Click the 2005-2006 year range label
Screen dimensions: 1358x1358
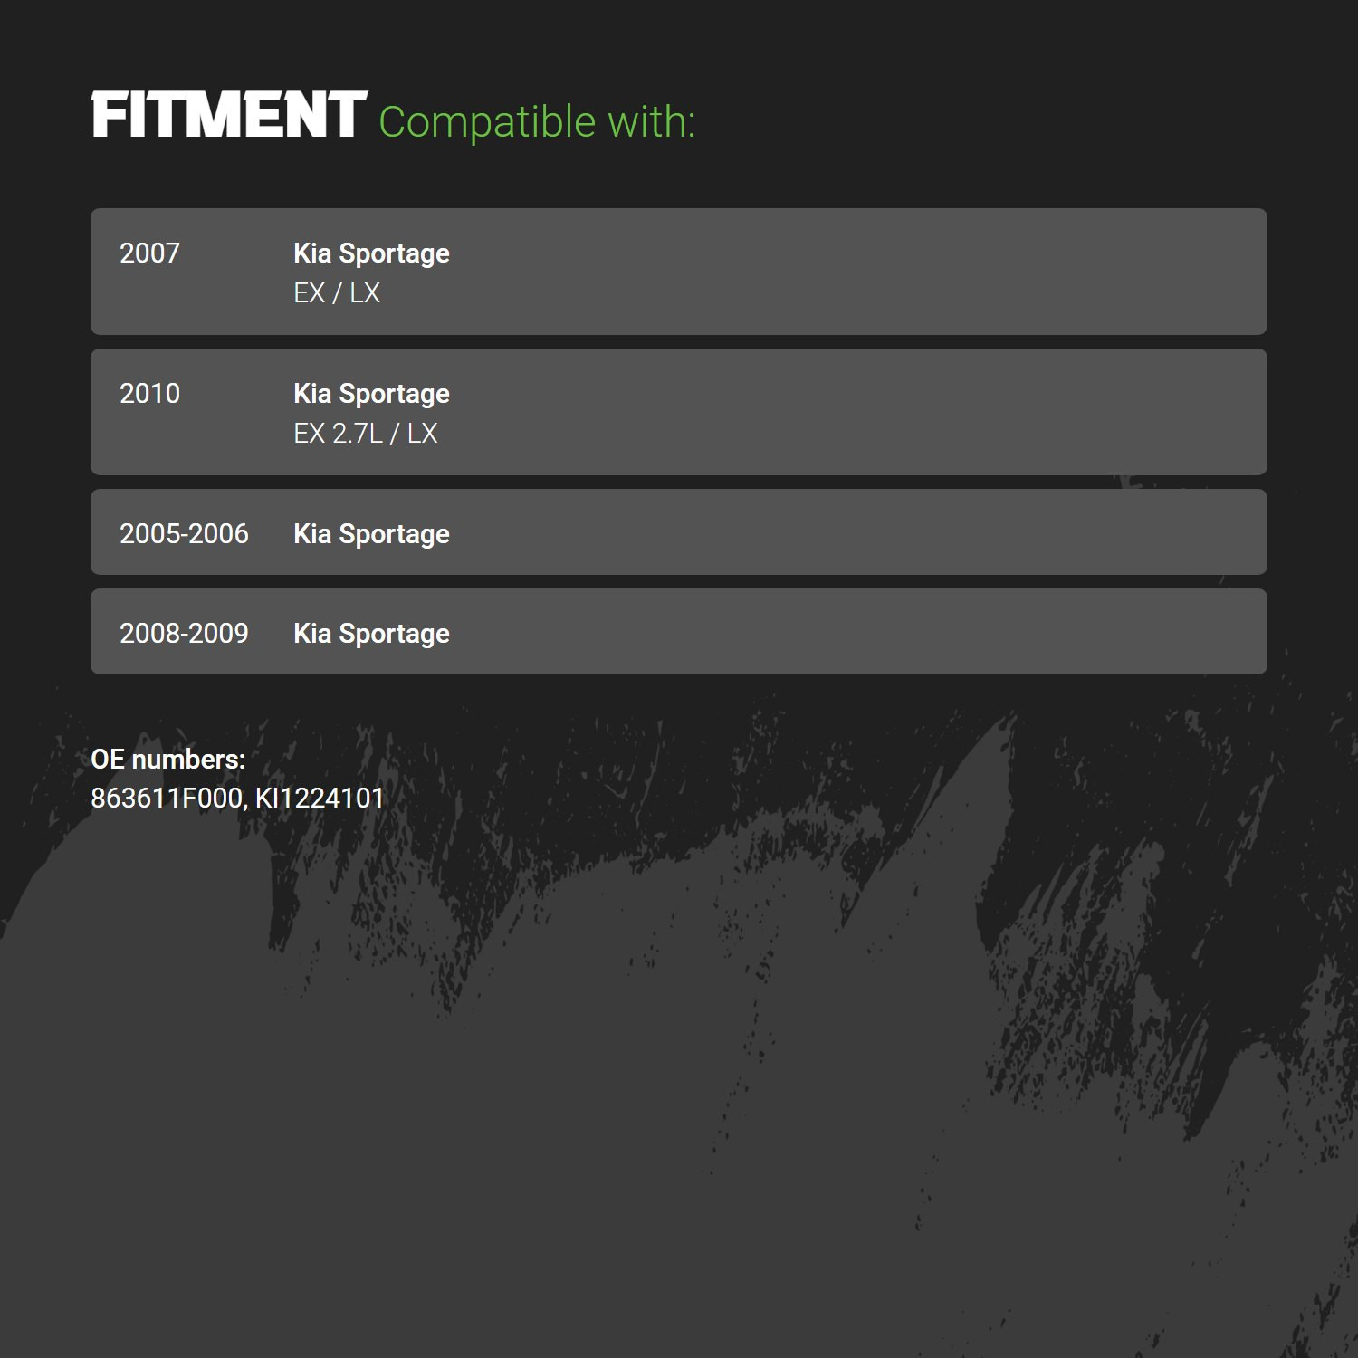pyautogui.click(x=184, y=533)
